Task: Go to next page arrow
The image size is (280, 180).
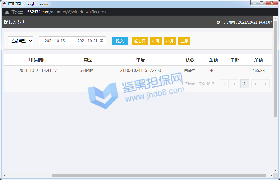Action: pyautogui.click(x=255, y=84)
